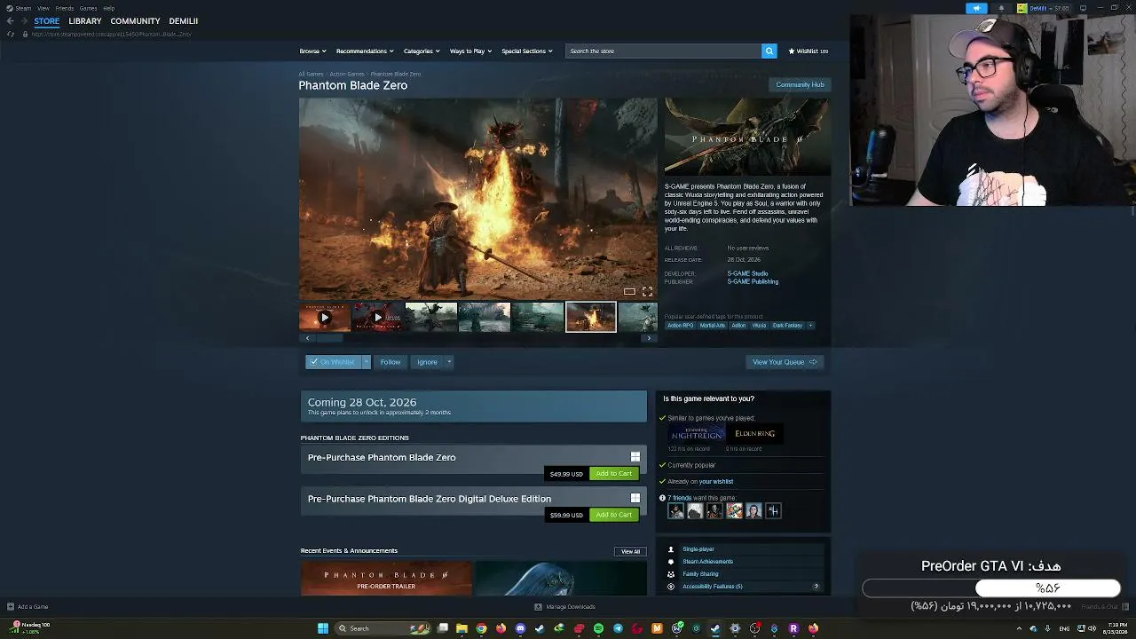Viewport: 1136px width, 639px height.
Task: Play the first trailer thumbnail
Action: [325, 317]
